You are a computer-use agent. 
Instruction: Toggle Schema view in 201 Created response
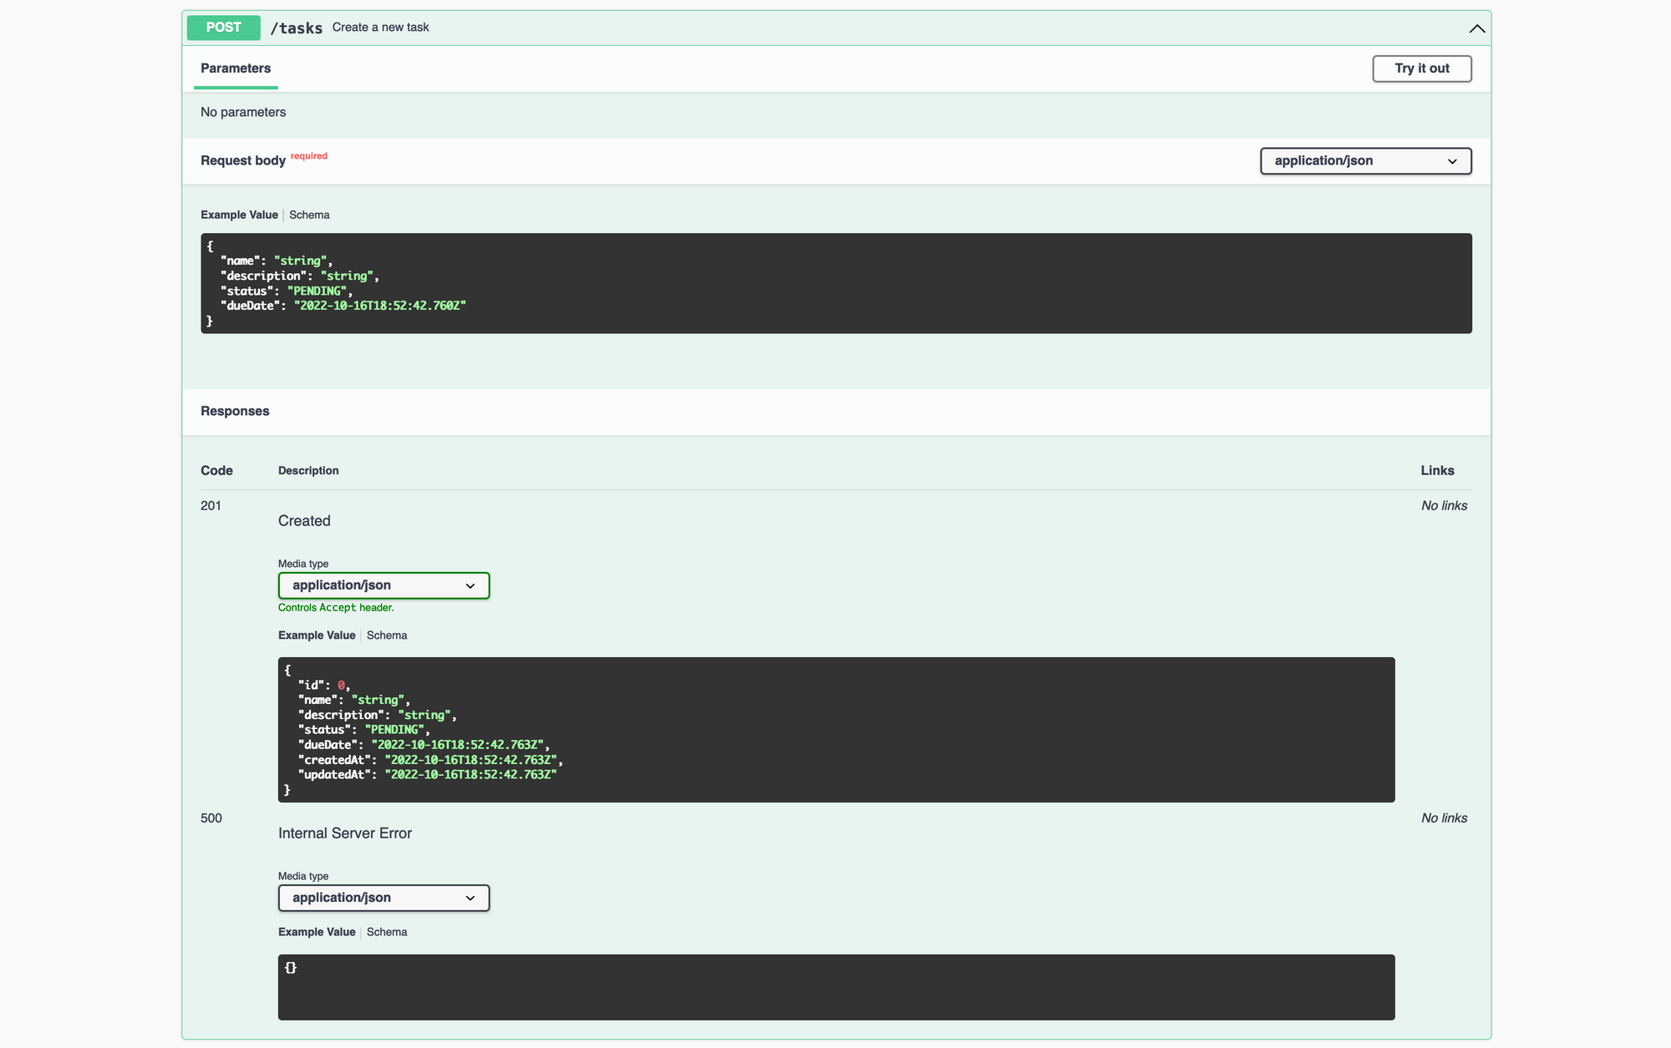pos(388,635)
